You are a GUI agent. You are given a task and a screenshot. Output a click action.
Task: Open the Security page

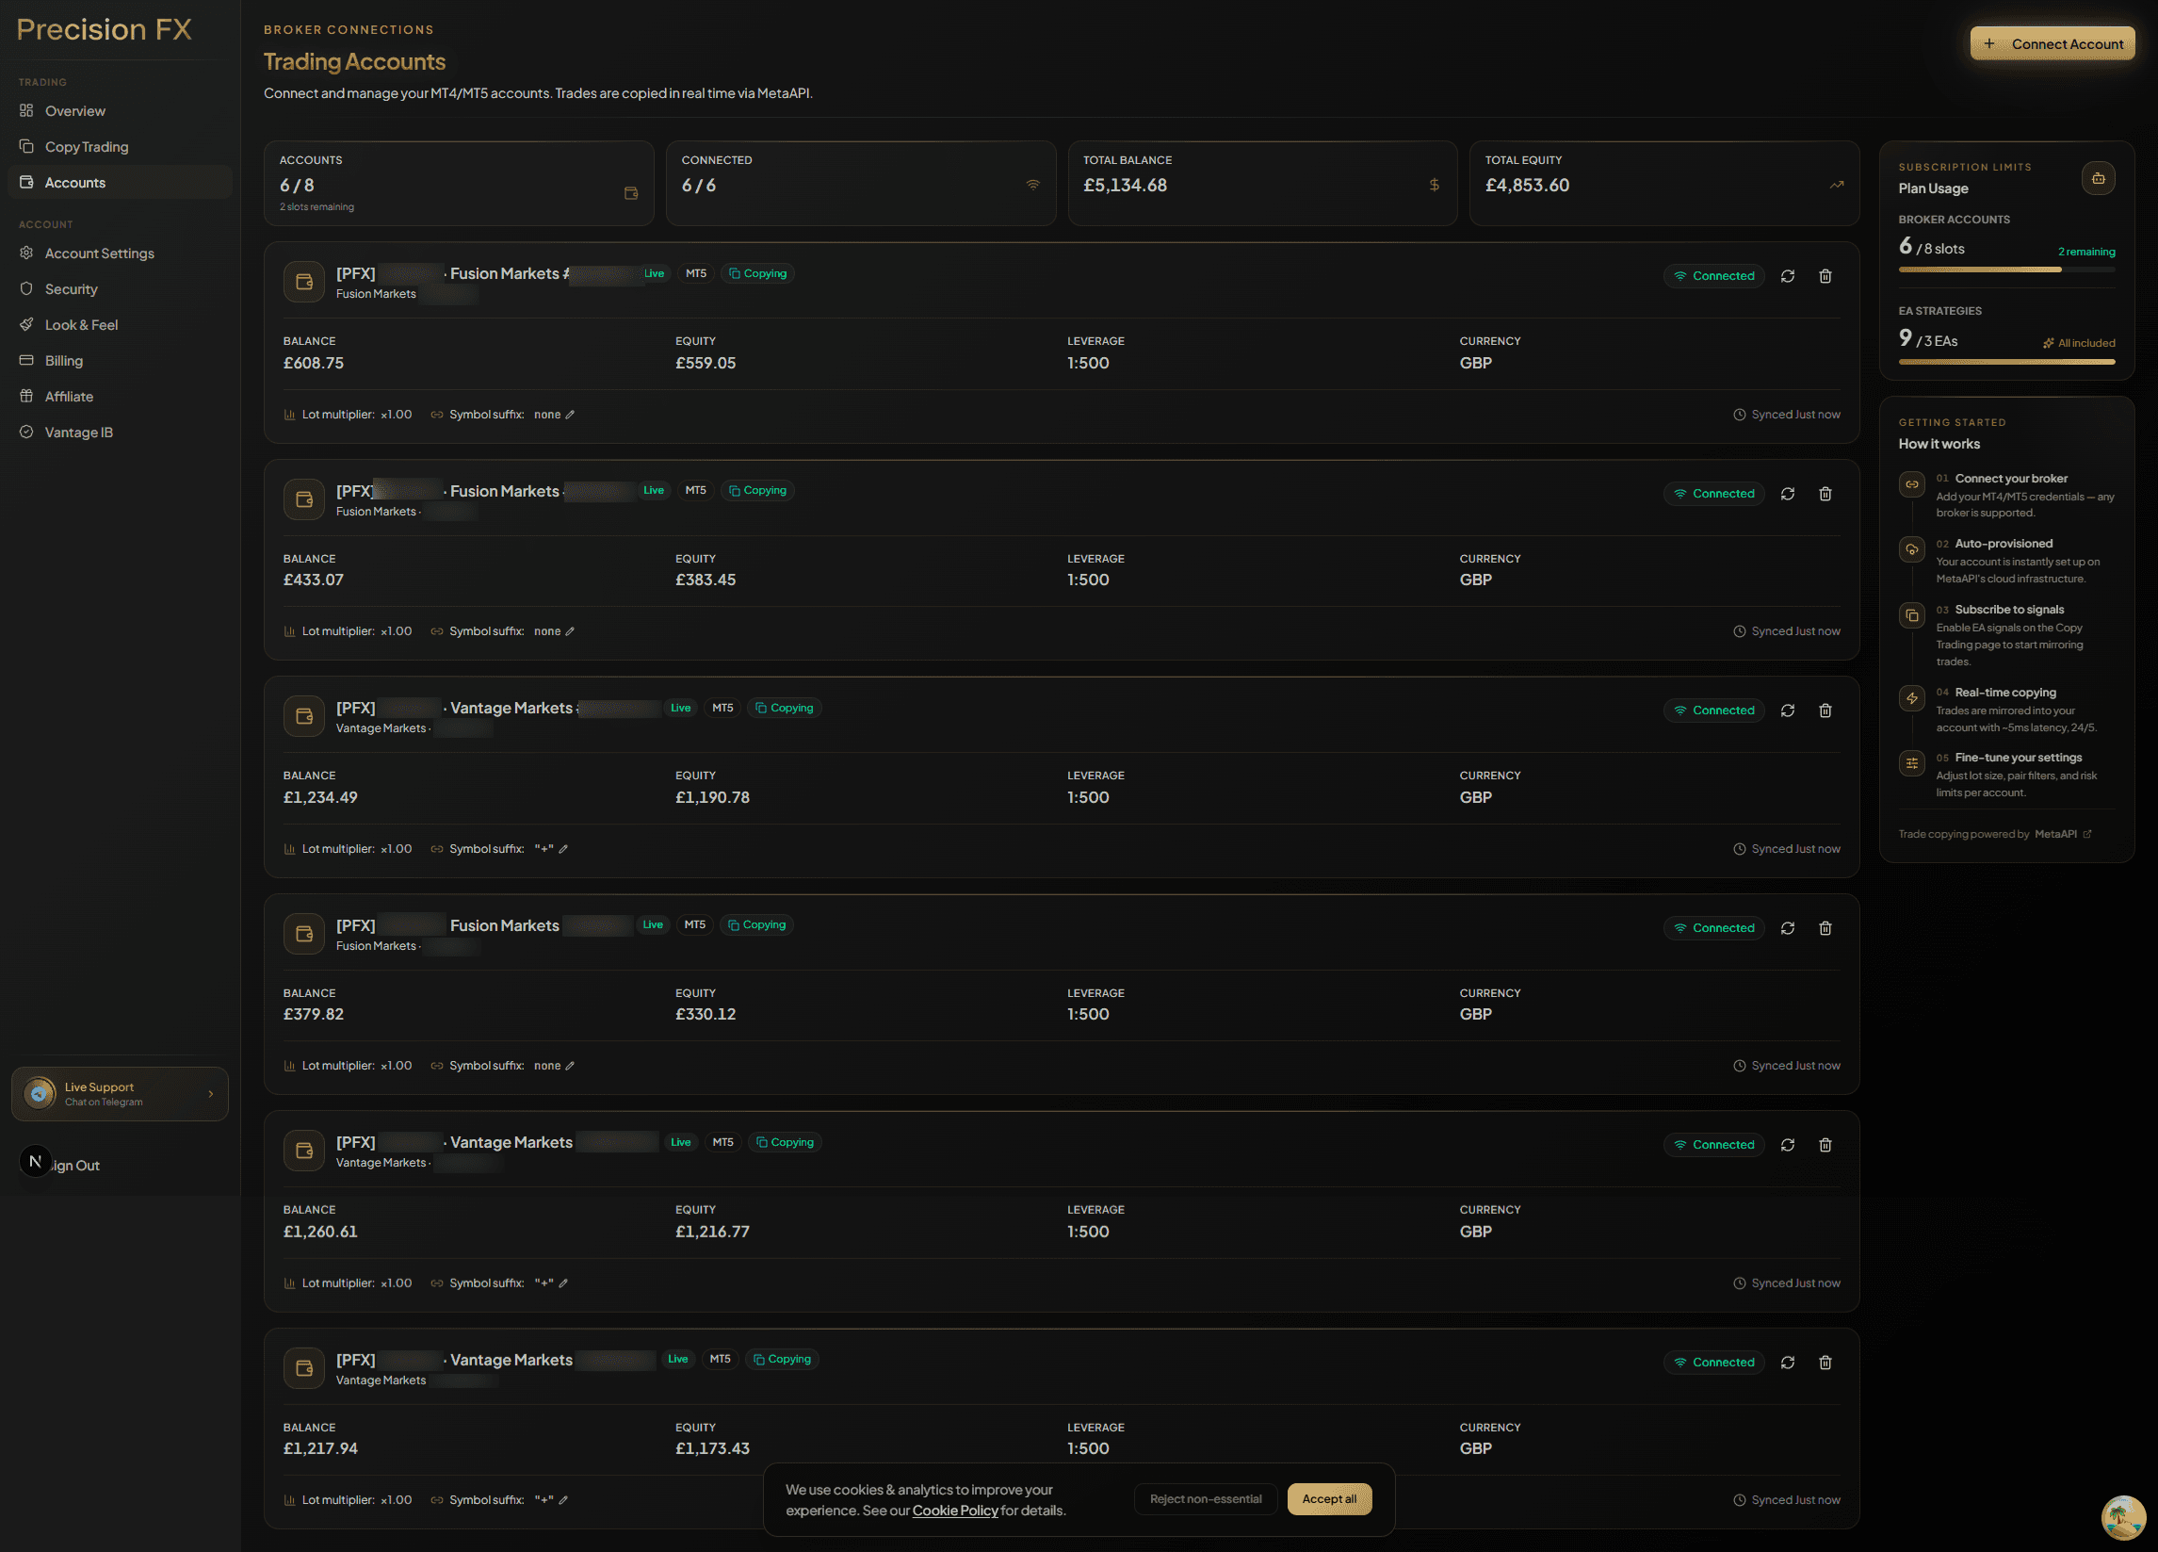point(120,288)
